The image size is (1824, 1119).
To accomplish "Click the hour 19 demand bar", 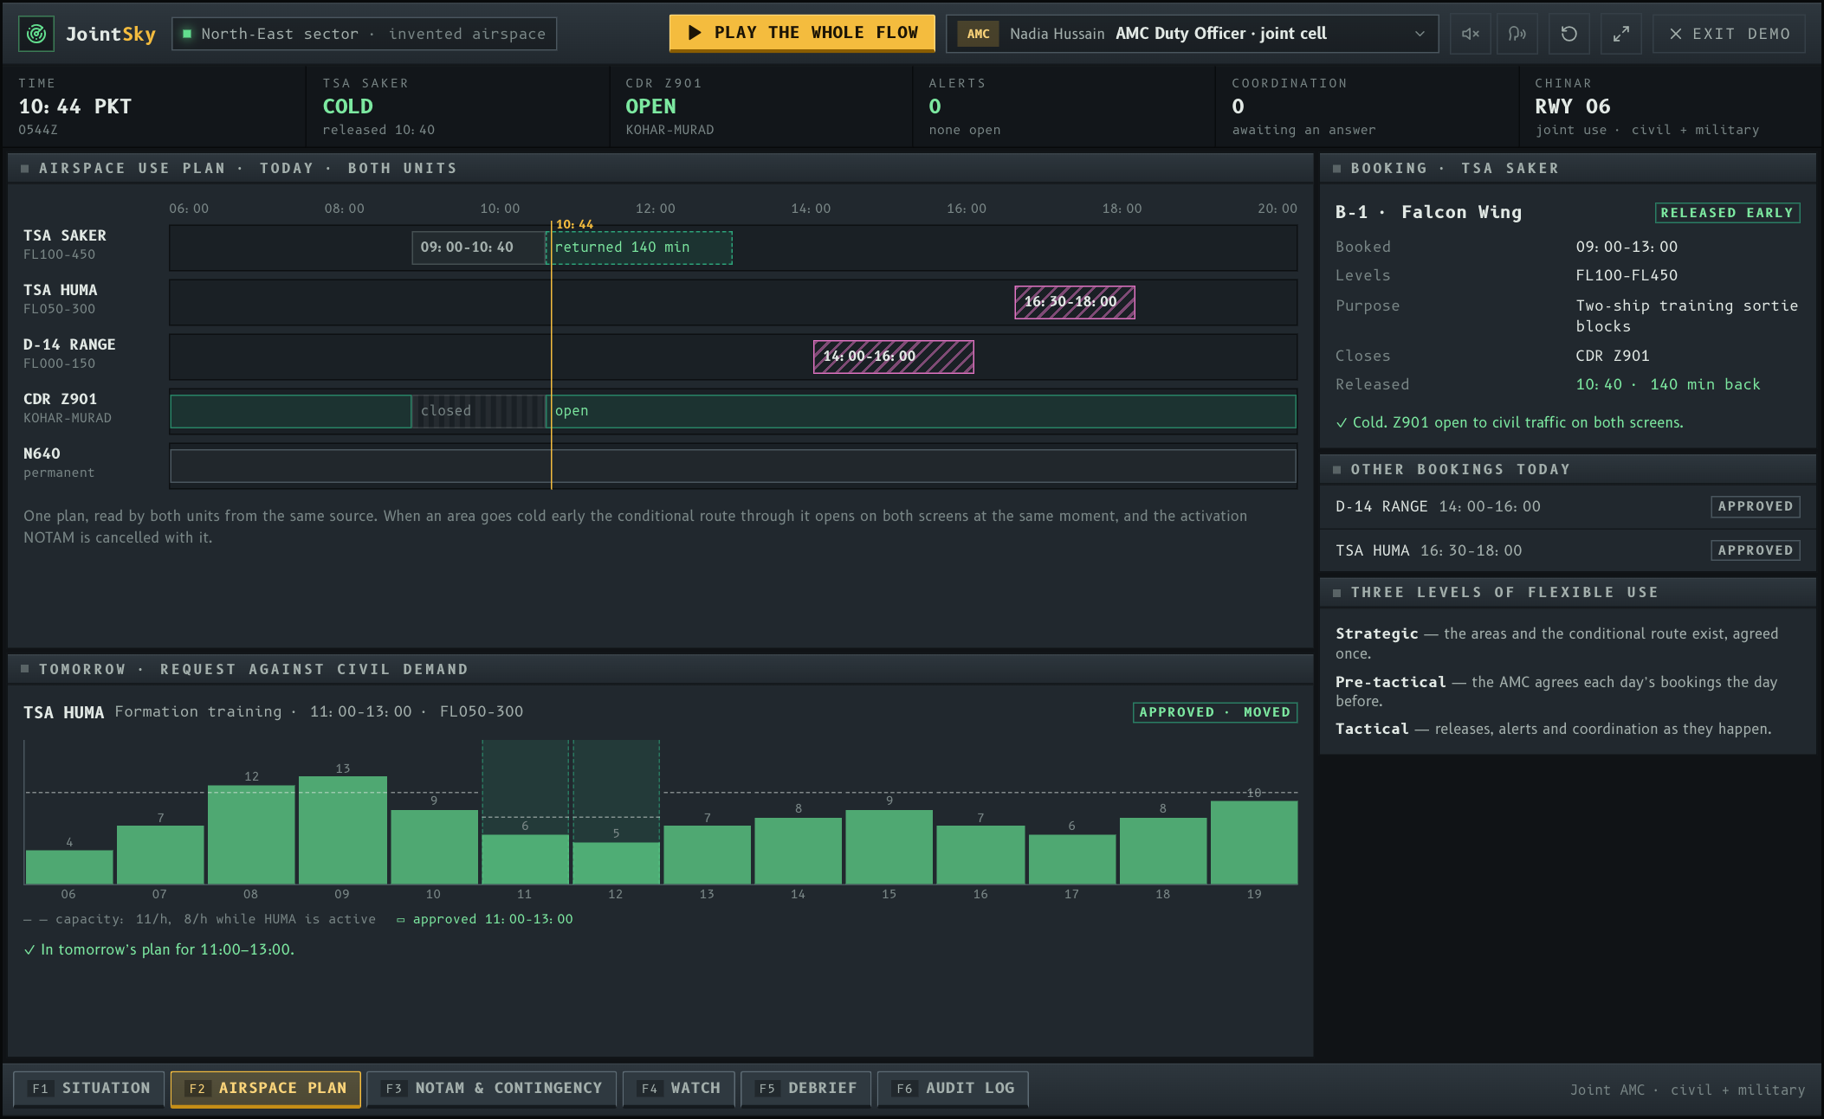I will click(x=1254, y=842).
